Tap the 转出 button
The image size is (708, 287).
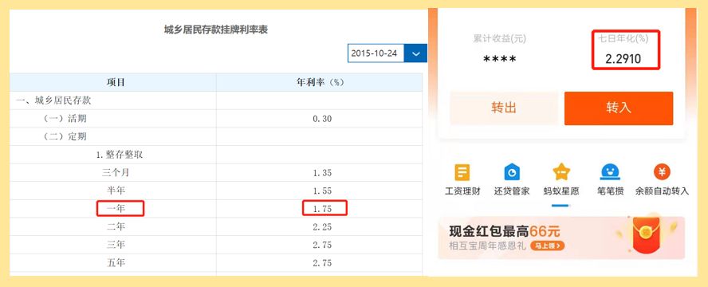pos(504,108)
